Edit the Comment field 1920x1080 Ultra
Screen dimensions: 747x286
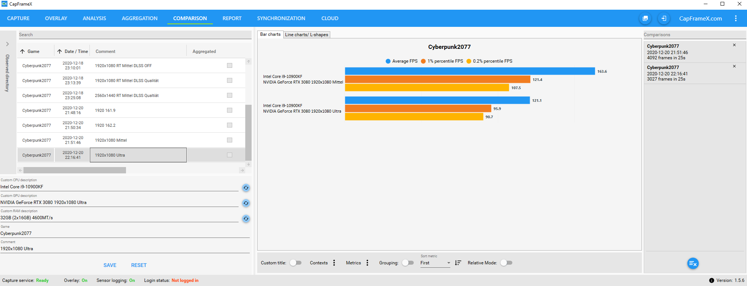(125, 249)
